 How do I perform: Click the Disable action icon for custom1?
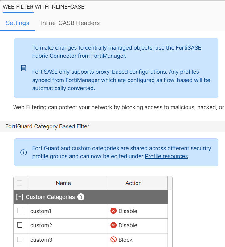pos(113,211)
